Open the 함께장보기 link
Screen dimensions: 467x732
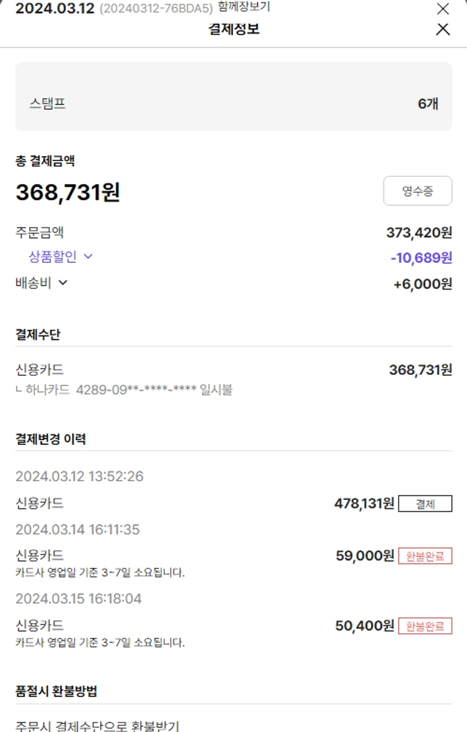point(243,7)
